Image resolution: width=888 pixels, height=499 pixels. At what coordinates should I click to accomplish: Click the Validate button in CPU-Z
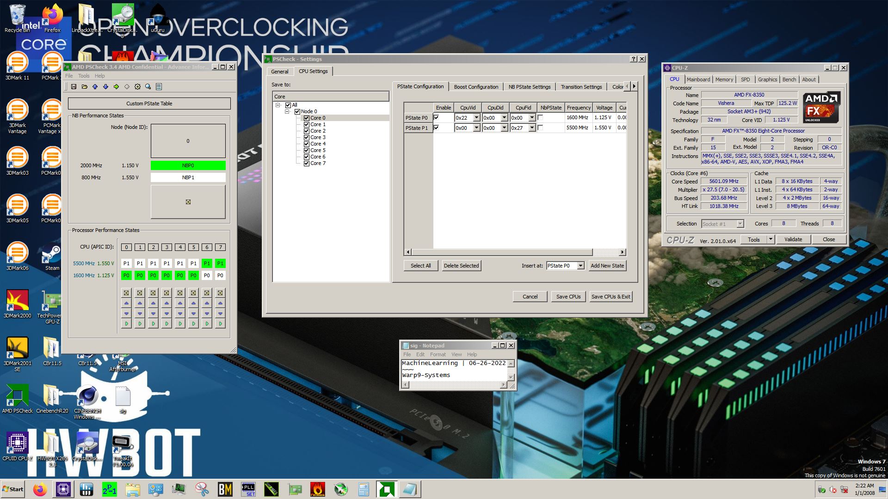tap(793, 239)
